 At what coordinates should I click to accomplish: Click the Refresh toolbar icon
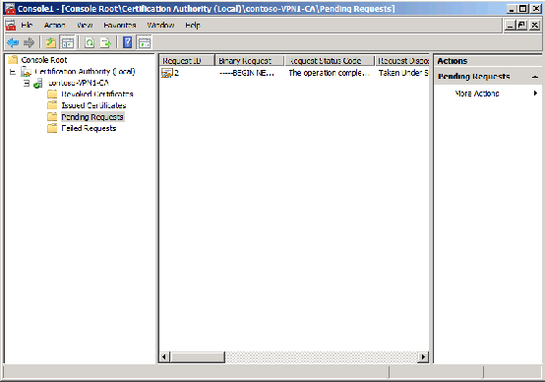90,42
